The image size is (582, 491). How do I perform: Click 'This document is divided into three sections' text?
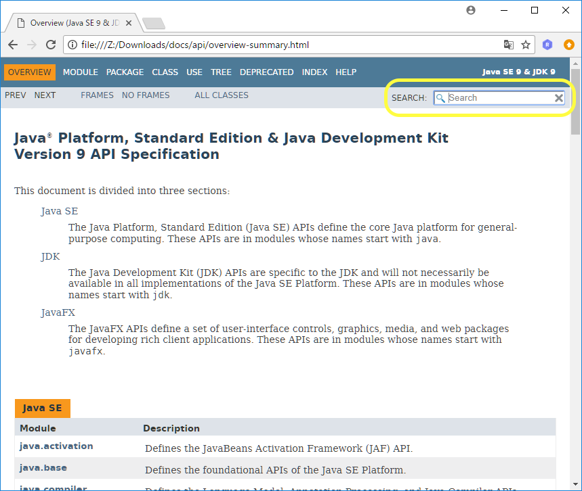pyautogui.click(x=122, y=191)
